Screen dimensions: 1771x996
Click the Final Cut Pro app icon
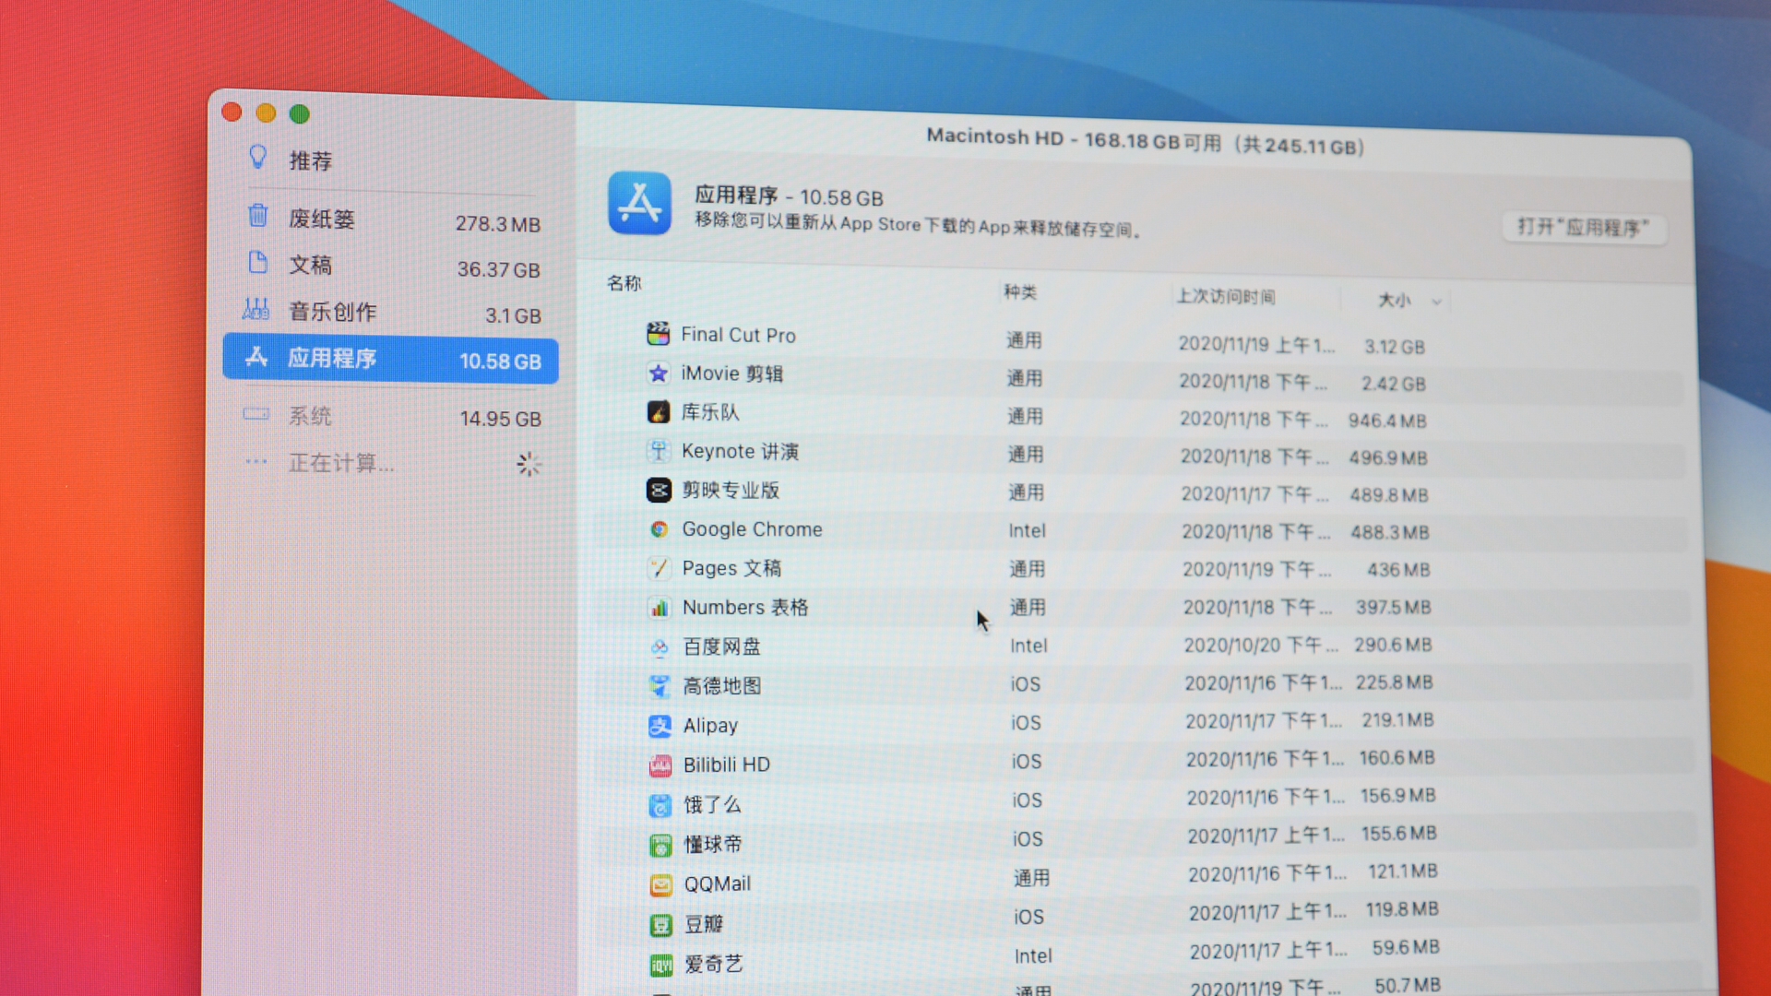coord(658,334)
